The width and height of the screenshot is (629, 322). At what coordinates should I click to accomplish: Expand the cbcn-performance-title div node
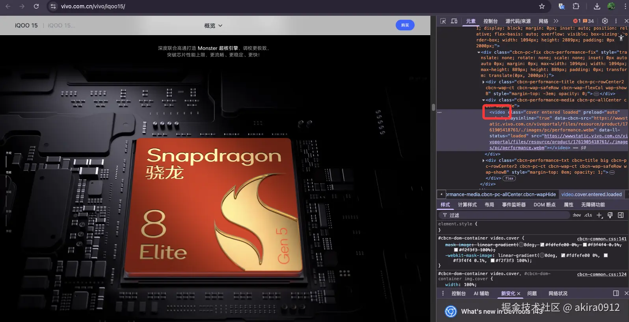(x=484, y=82)
